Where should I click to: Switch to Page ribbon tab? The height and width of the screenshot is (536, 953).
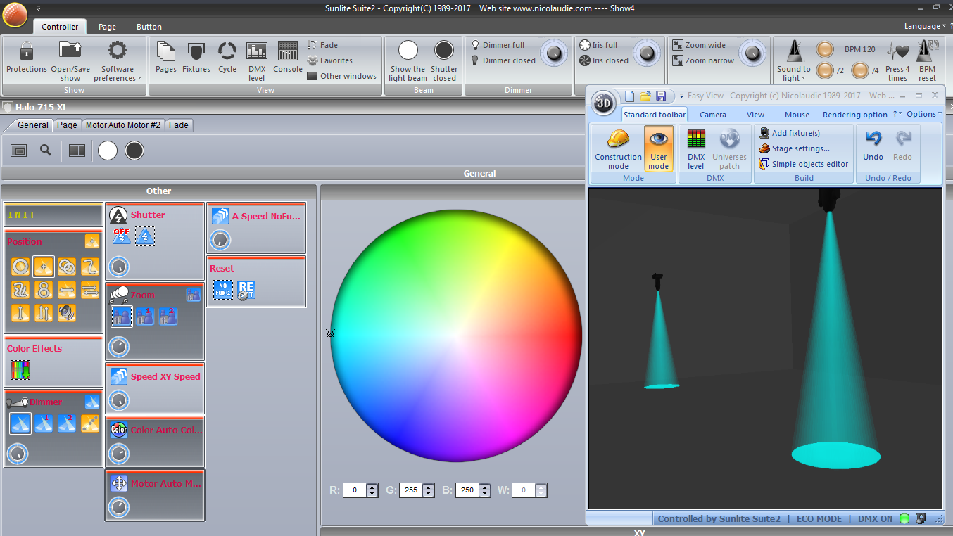click(107, 27)
